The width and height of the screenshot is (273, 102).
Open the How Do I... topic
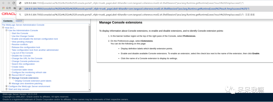pyautogui.click(x=10, y=28)
